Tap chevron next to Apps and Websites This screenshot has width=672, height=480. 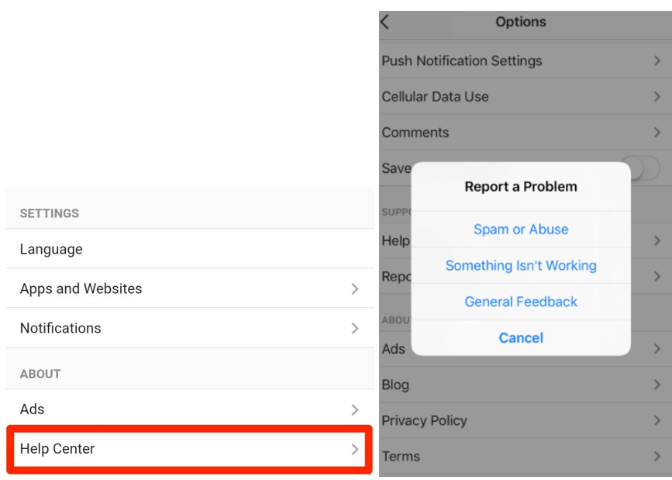click(x=355, y=288)
